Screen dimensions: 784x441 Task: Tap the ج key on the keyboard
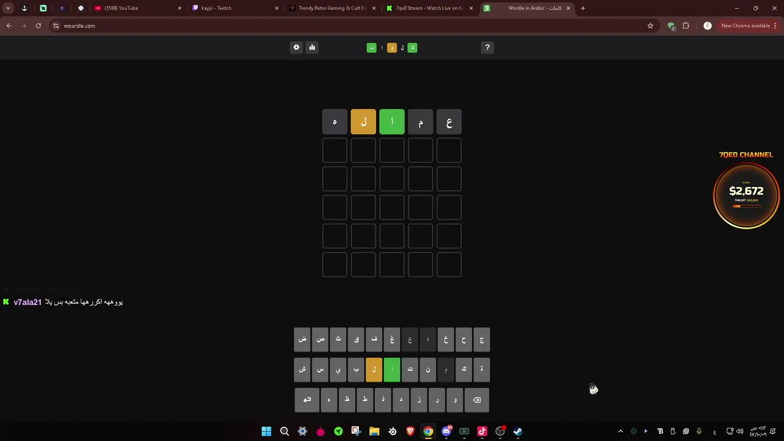click(482, 339)
